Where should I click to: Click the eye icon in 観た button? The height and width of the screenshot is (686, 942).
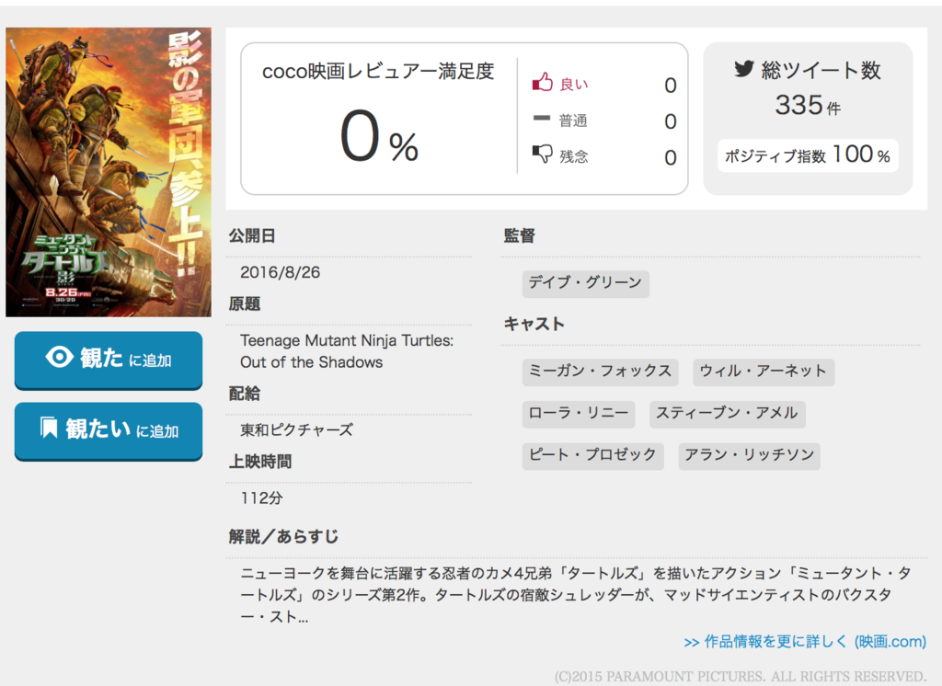(x=59, y=357)
